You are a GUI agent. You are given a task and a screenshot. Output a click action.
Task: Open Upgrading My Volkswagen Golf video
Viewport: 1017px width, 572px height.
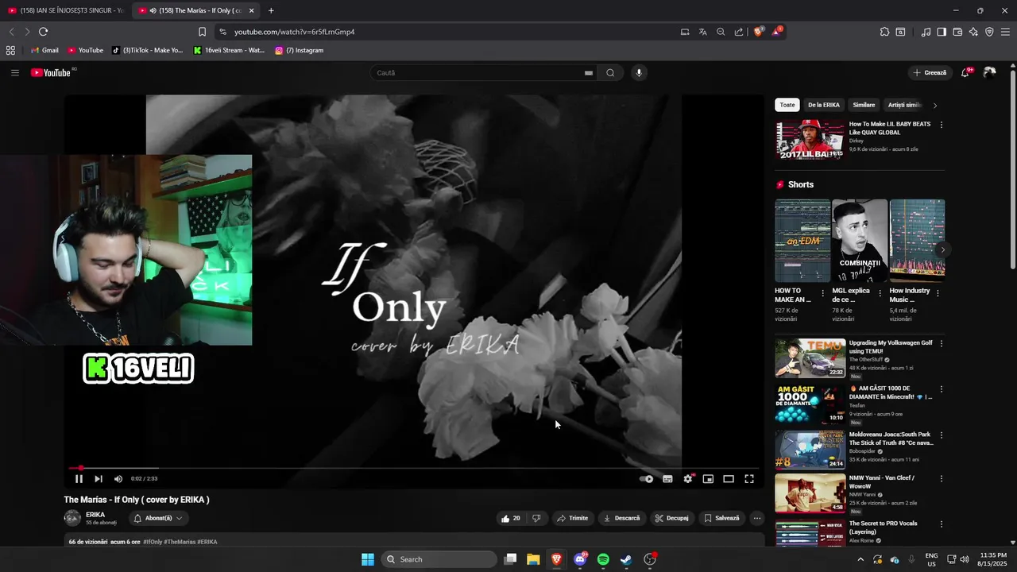810,358
